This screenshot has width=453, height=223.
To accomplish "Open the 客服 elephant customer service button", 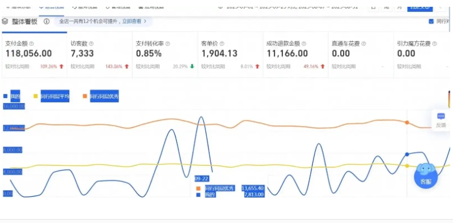I will 426,175.
